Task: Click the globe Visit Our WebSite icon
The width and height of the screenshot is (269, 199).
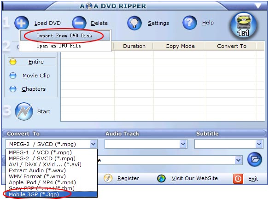Action: point(161,178)
